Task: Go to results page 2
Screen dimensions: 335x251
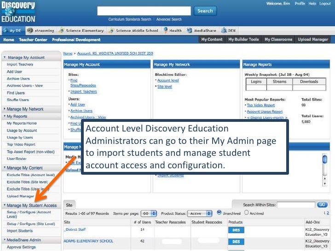Action: pos(328,213)
